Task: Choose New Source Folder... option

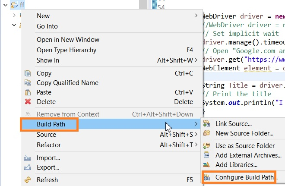Action: tap(244, 133)
